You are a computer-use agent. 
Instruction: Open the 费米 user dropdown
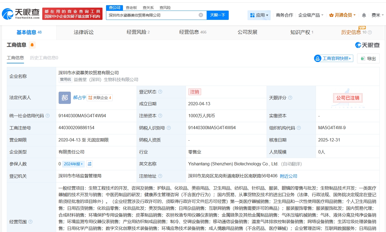click(377, 15)
